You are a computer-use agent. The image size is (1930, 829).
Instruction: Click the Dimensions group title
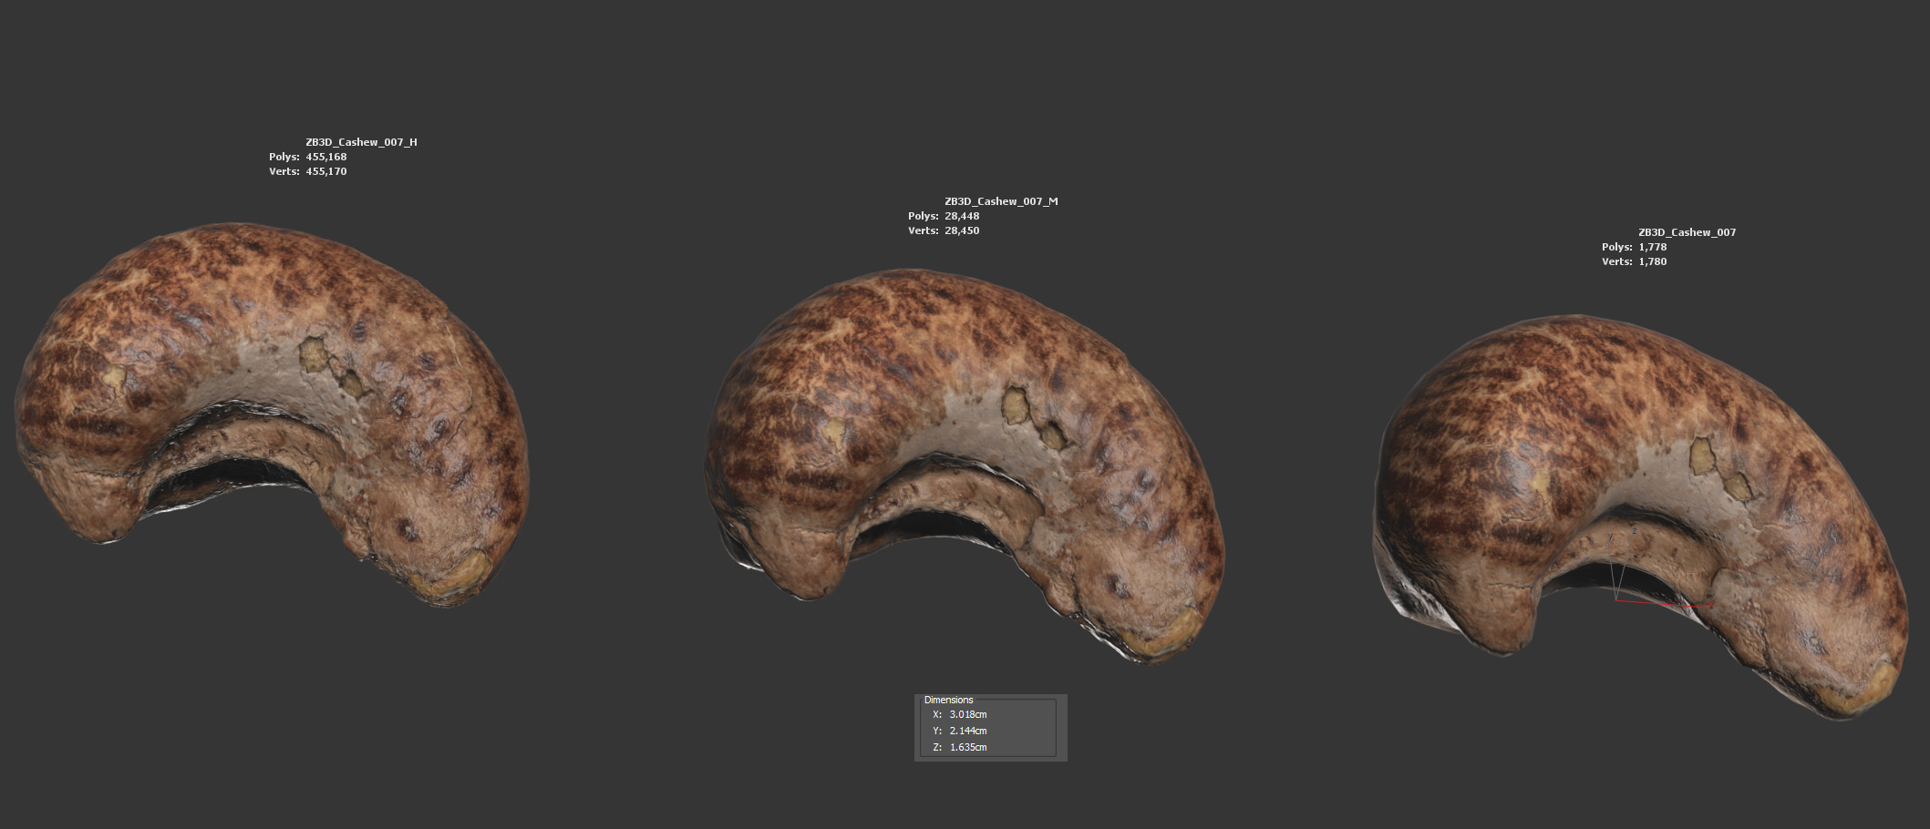click(948, 700)
